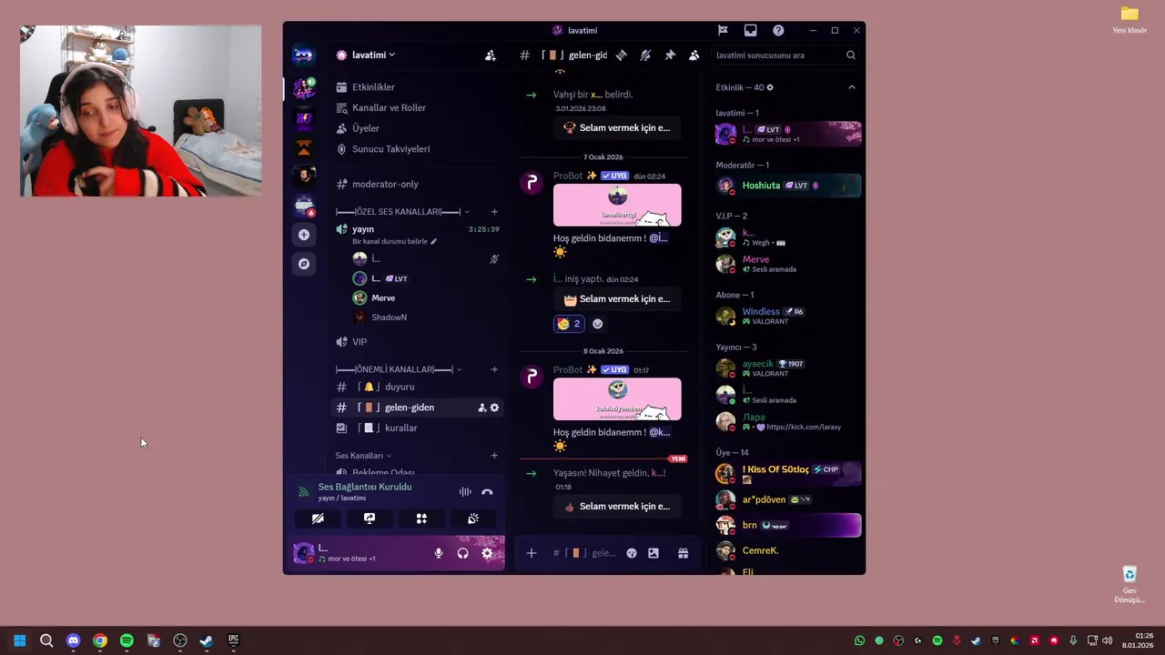Toggle noise suppression waveform icon

[465, 492]
